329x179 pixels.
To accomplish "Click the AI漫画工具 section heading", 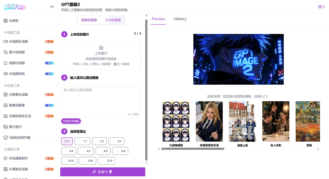I will click(x=12, y=149).
